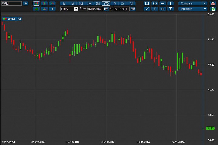
Task: Select the rectangle drawing tool
Action: coord(147,3)
